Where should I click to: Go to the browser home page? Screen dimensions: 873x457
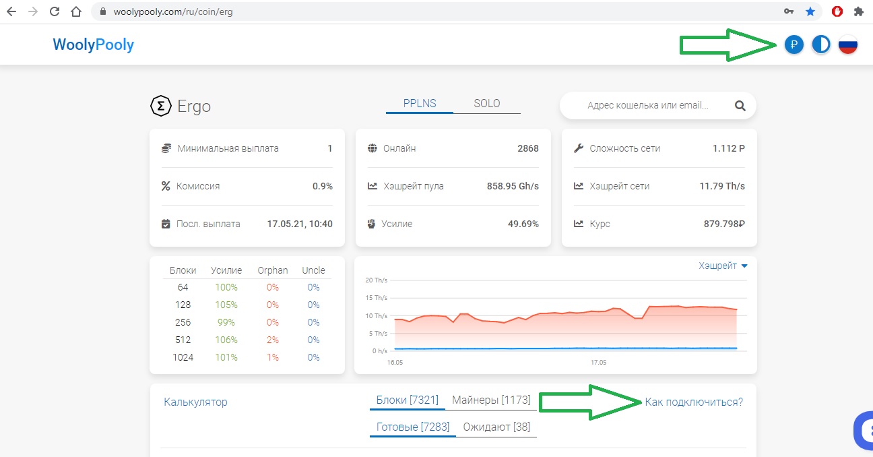[x=76, y=11]
